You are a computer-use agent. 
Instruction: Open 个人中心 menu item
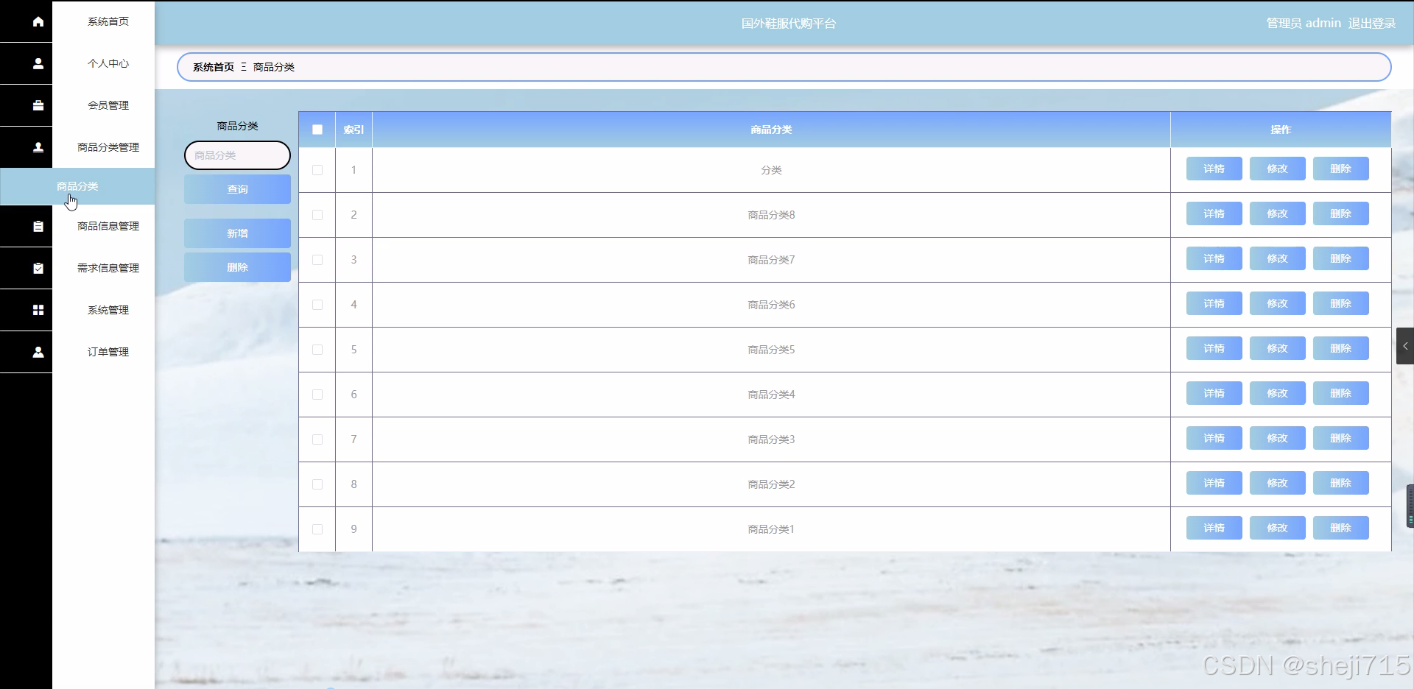coord(108,63)
